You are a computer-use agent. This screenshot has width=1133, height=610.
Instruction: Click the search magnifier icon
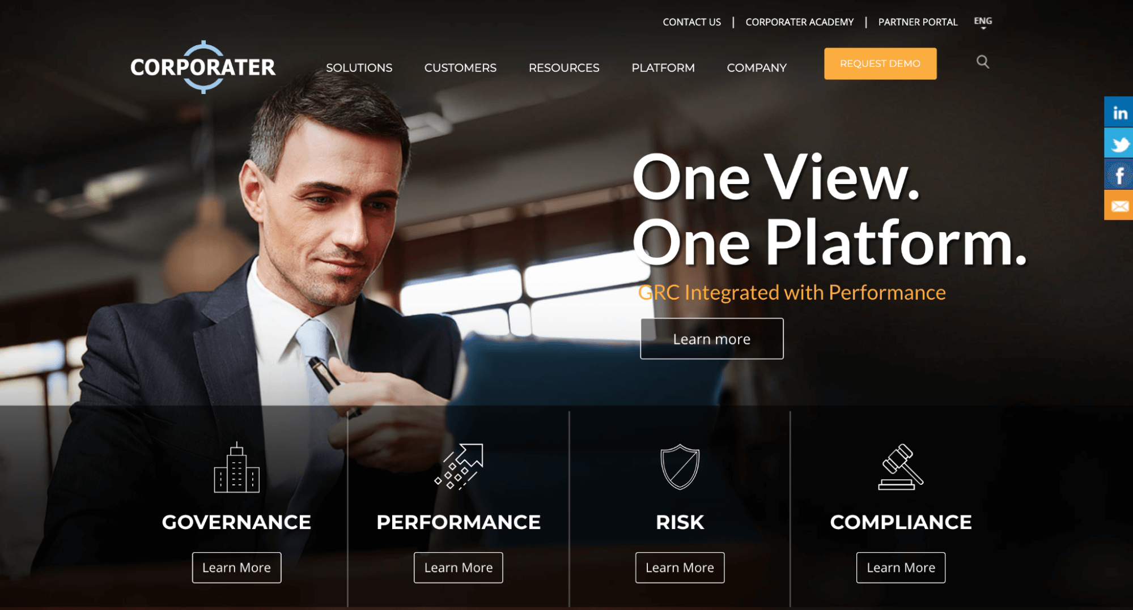click(982, 62)
